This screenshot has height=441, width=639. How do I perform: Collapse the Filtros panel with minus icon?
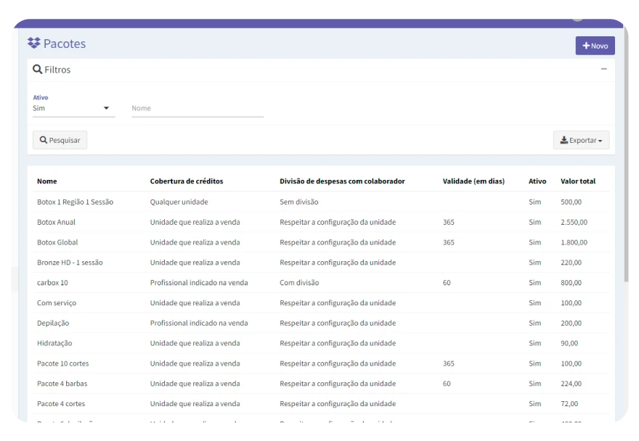pyautogui.click(x=603, y=70)
